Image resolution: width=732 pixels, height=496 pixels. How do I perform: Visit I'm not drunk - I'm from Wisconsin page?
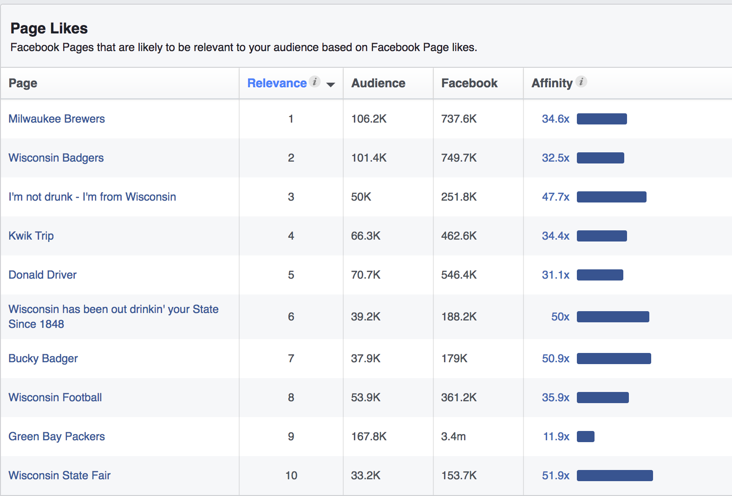tap(92, 197)
